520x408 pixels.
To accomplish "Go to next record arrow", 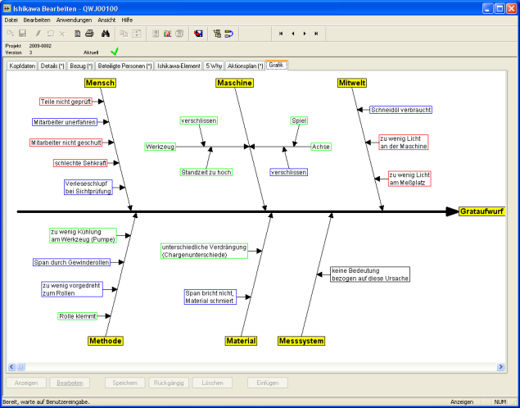I will (305, 34).
